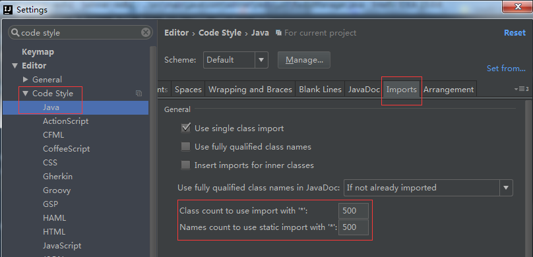This screenshot has width=533, height=257.
Task: Click the Default scheme combo box value
Action: 229,60
